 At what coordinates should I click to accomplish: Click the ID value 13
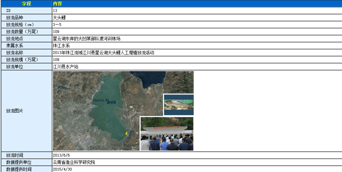55,11
